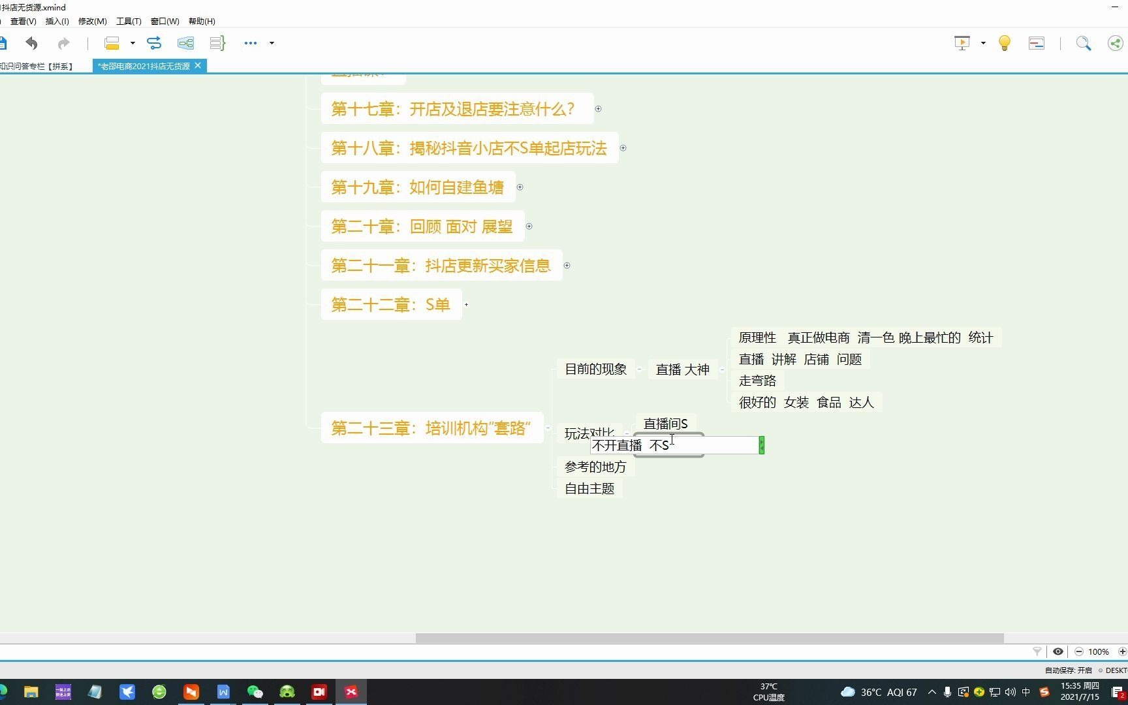Collapse the 直播 大神 branch
1128x705 pixels.
722,369
